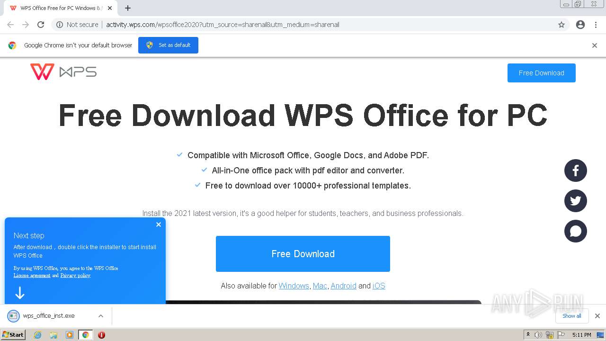Set Chrome as default browser
Image resolution: width=606 pixels, height=341 pixels.
point(168,45)
